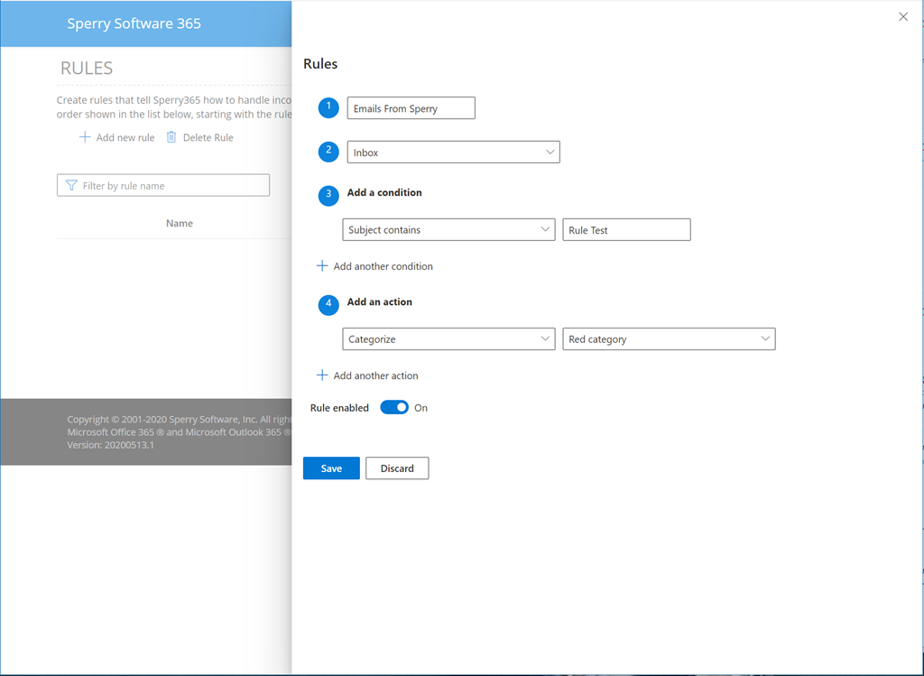Click the Delete Rule label
The width and height of the screenshot is (924, 676).
[x=208, y=137]
